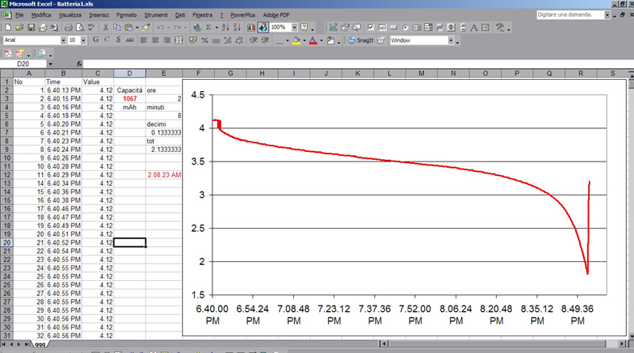The width and height of the screenshot is (634, 353).
Task: Click the red Font Color A swatch
Action: coord(313,40)
